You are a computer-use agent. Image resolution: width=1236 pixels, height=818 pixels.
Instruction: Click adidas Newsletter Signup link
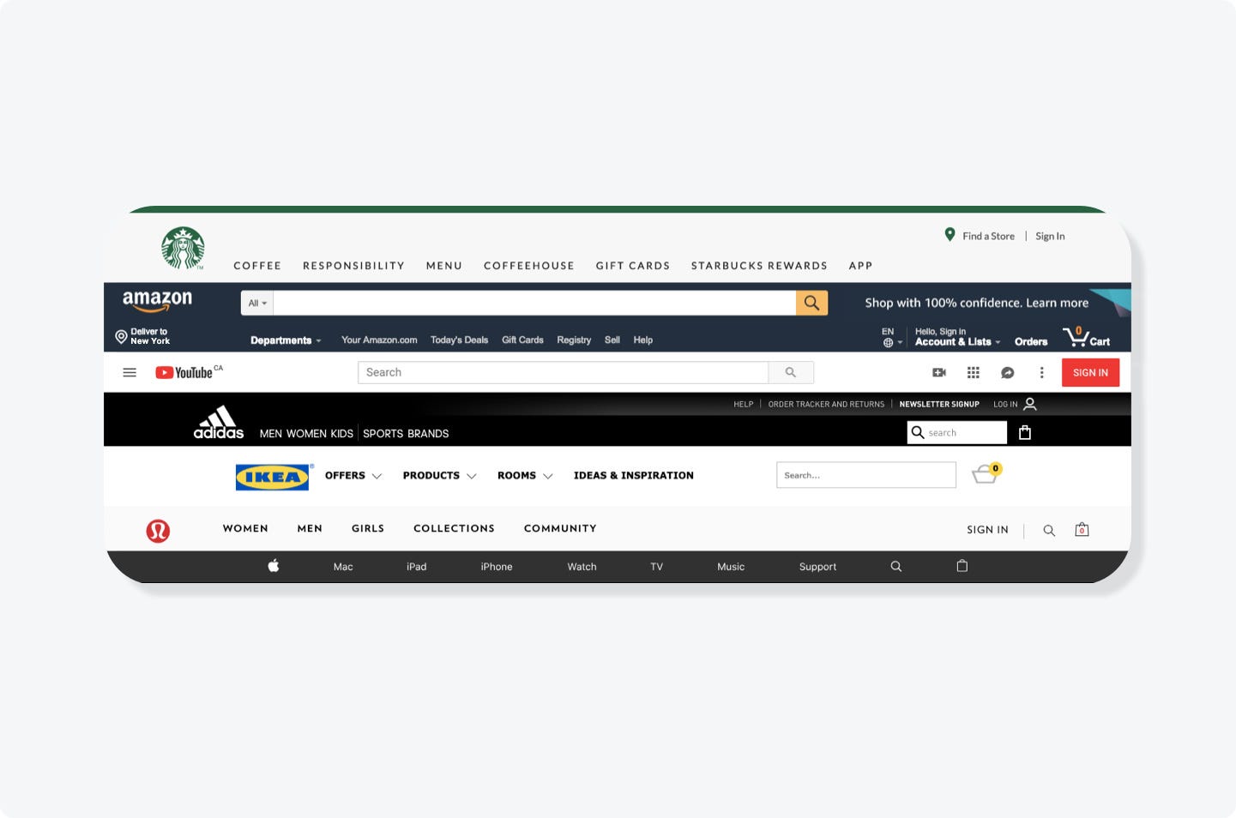point(939,404)
